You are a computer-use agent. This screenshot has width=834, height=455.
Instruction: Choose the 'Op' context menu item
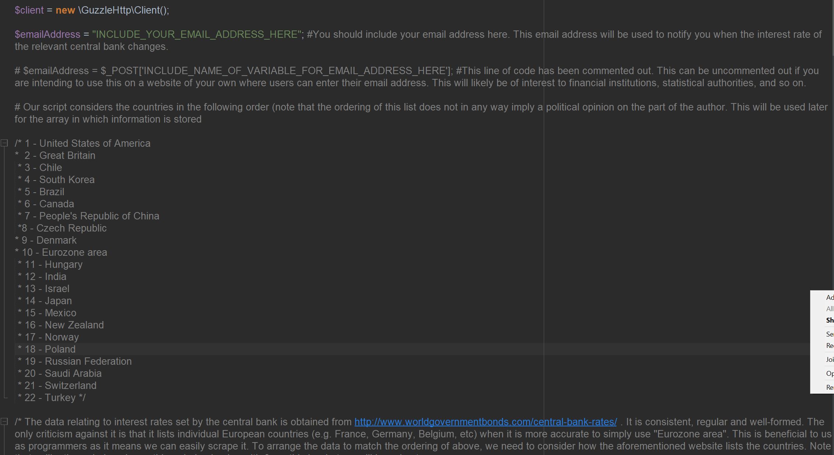pyautogui.click(x=829, y=374)
